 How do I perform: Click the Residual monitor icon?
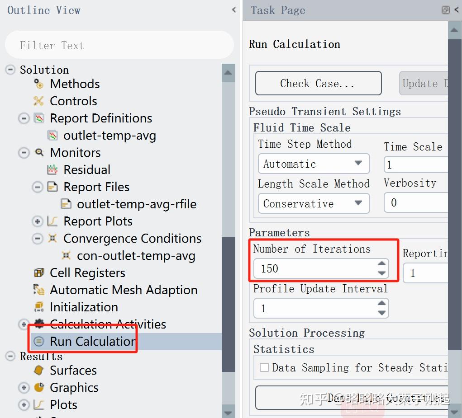(52, 170)
